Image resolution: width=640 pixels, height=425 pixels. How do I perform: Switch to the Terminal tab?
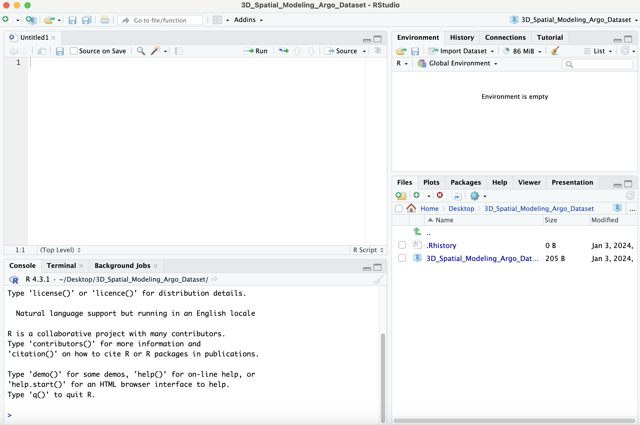click(x=61, y=265)
